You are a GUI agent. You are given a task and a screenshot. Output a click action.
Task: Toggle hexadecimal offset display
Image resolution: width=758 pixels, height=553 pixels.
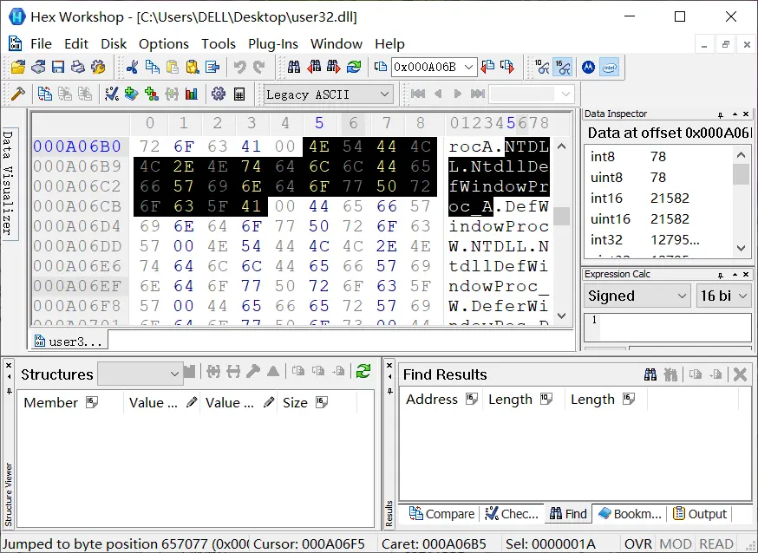563,67
